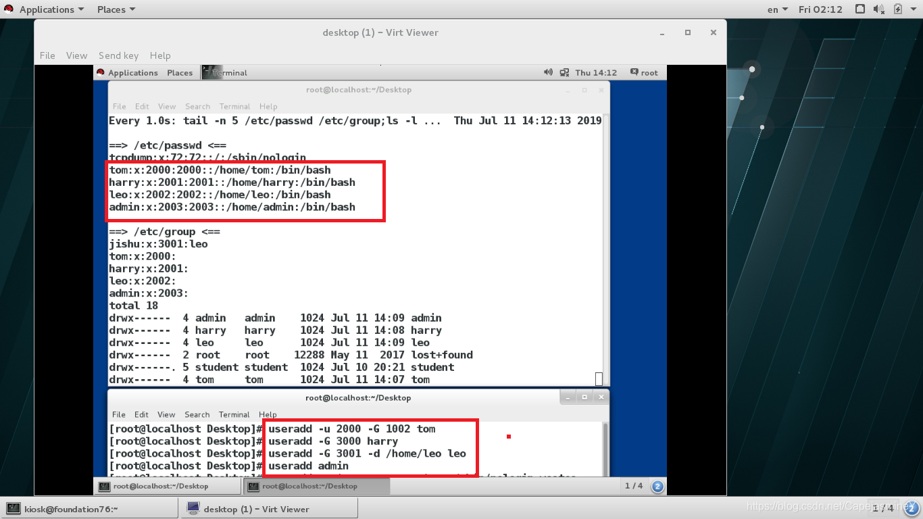Click the guest workspace switcher showing 1 / 4
The width and height of the screenshot is (923, 519).
634,486
